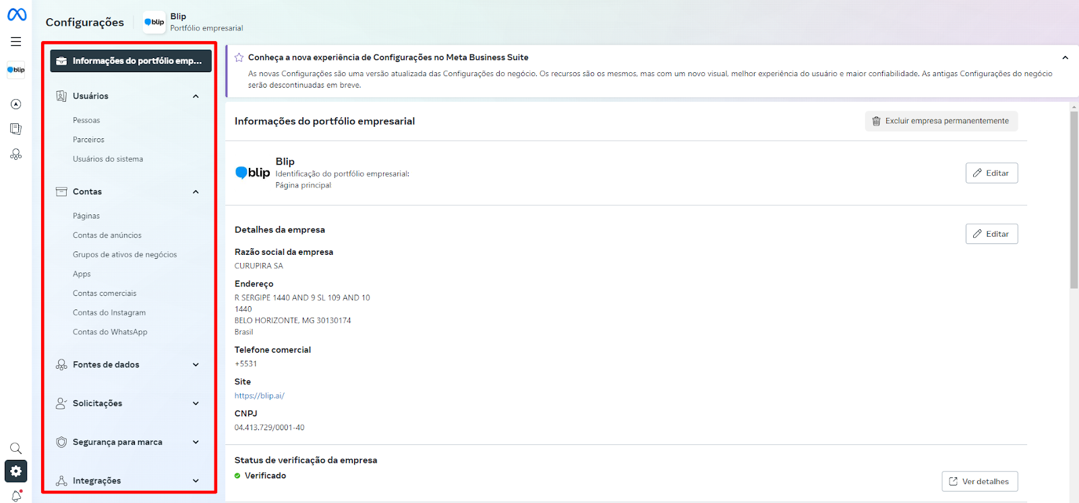Click the data sources icon in left rail
Image resolution: width=1079 pixels, height=503 pixels.
tap(16, 154)
